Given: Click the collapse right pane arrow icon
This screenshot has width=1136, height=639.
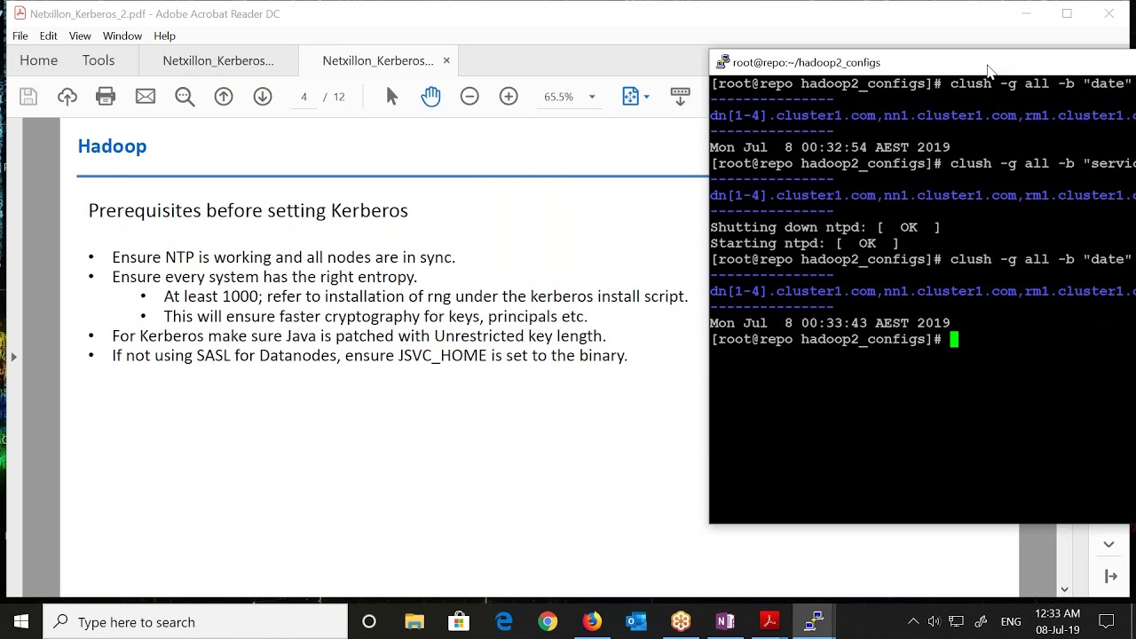Looking at the screenshot, I should pos(1110,576).
